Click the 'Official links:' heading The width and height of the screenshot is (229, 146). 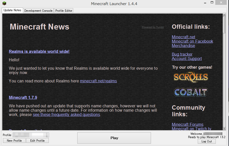click(191, 27)
